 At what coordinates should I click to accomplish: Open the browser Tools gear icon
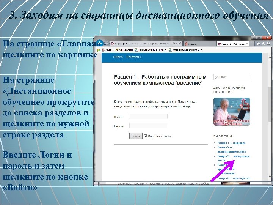tap(268, 43)
